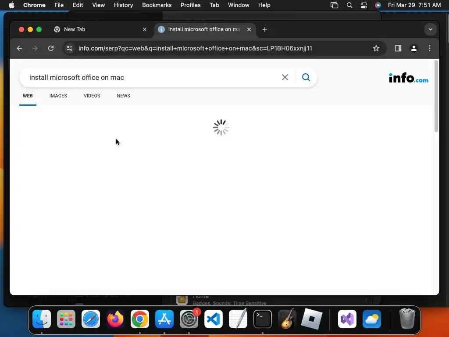Screen dimensions: 449x337
Task: Close the New Tab tab
Action: [x=145, y=29]
